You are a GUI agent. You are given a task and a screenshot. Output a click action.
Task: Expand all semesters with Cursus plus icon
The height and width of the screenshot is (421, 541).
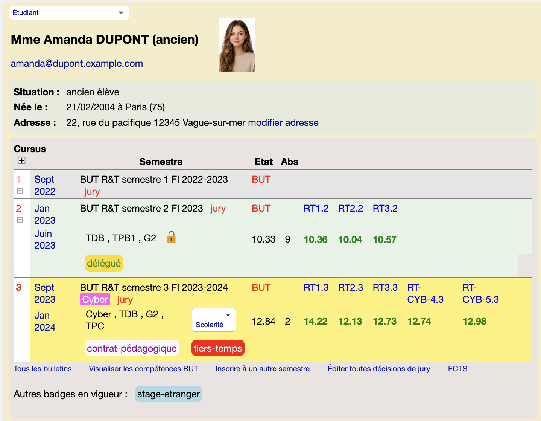pos(22,160)
